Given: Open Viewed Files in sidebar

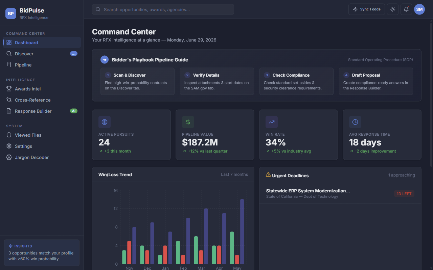Looking at the screenshot, I should click(42, 135).
